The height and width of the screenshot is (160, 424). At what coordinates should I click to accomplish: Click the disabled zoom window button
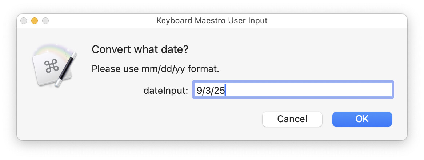(x=45, y=21)
